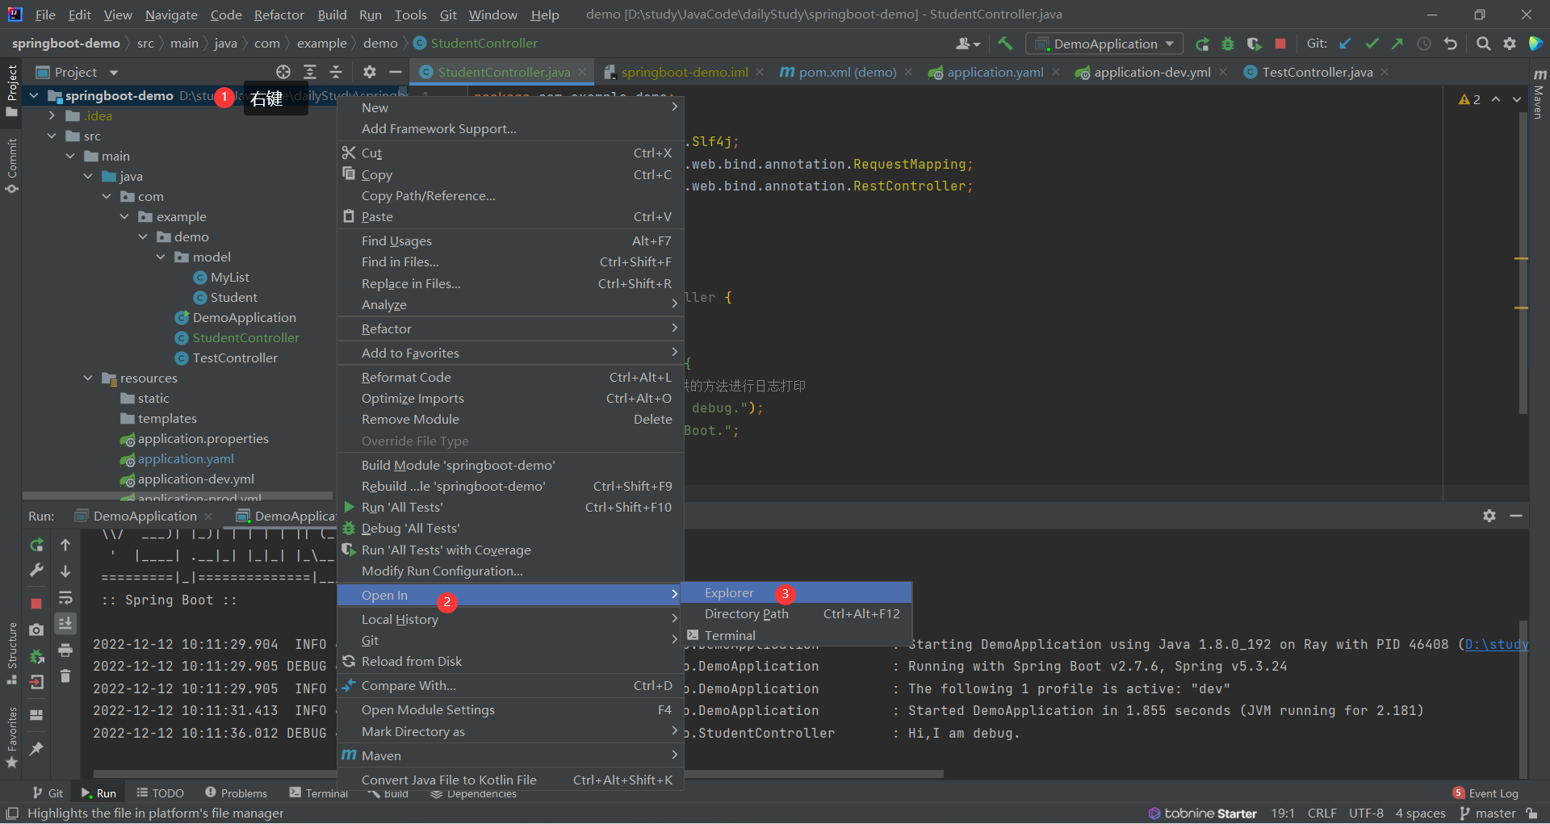
Task: Toggle scroll to end in Run console
Action: point(65,623)
